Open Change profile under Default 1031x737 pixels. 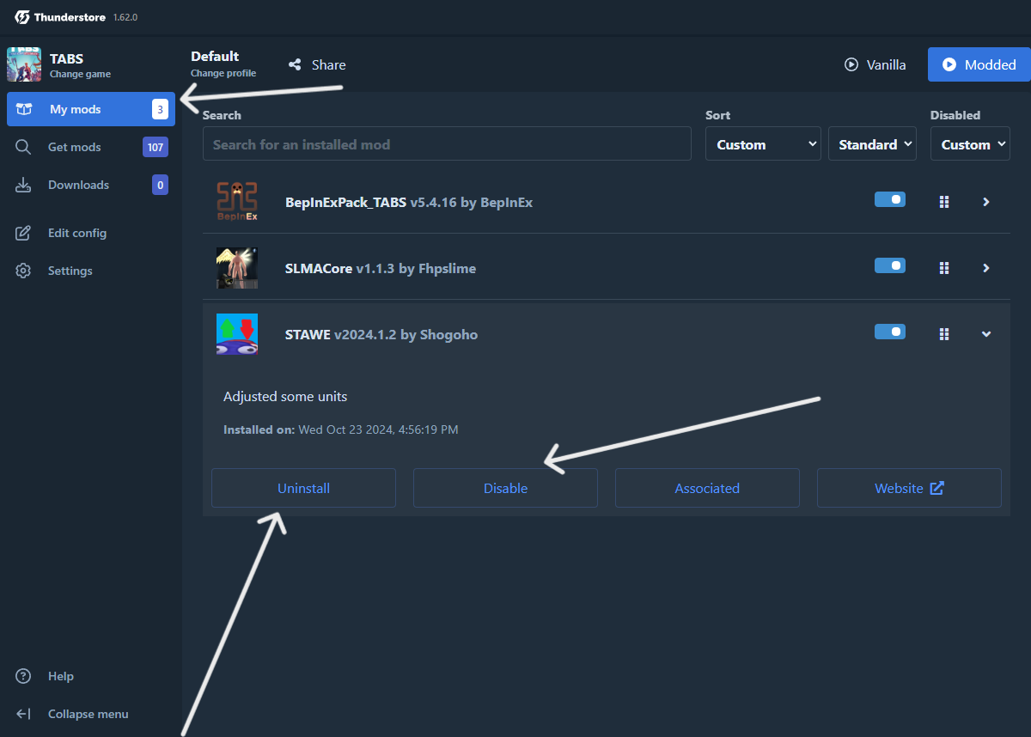coord(223,73)
